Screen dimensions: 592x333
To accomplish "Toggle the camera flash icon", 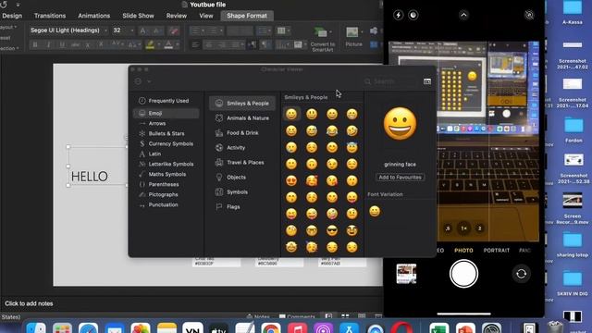I will 398,15.
